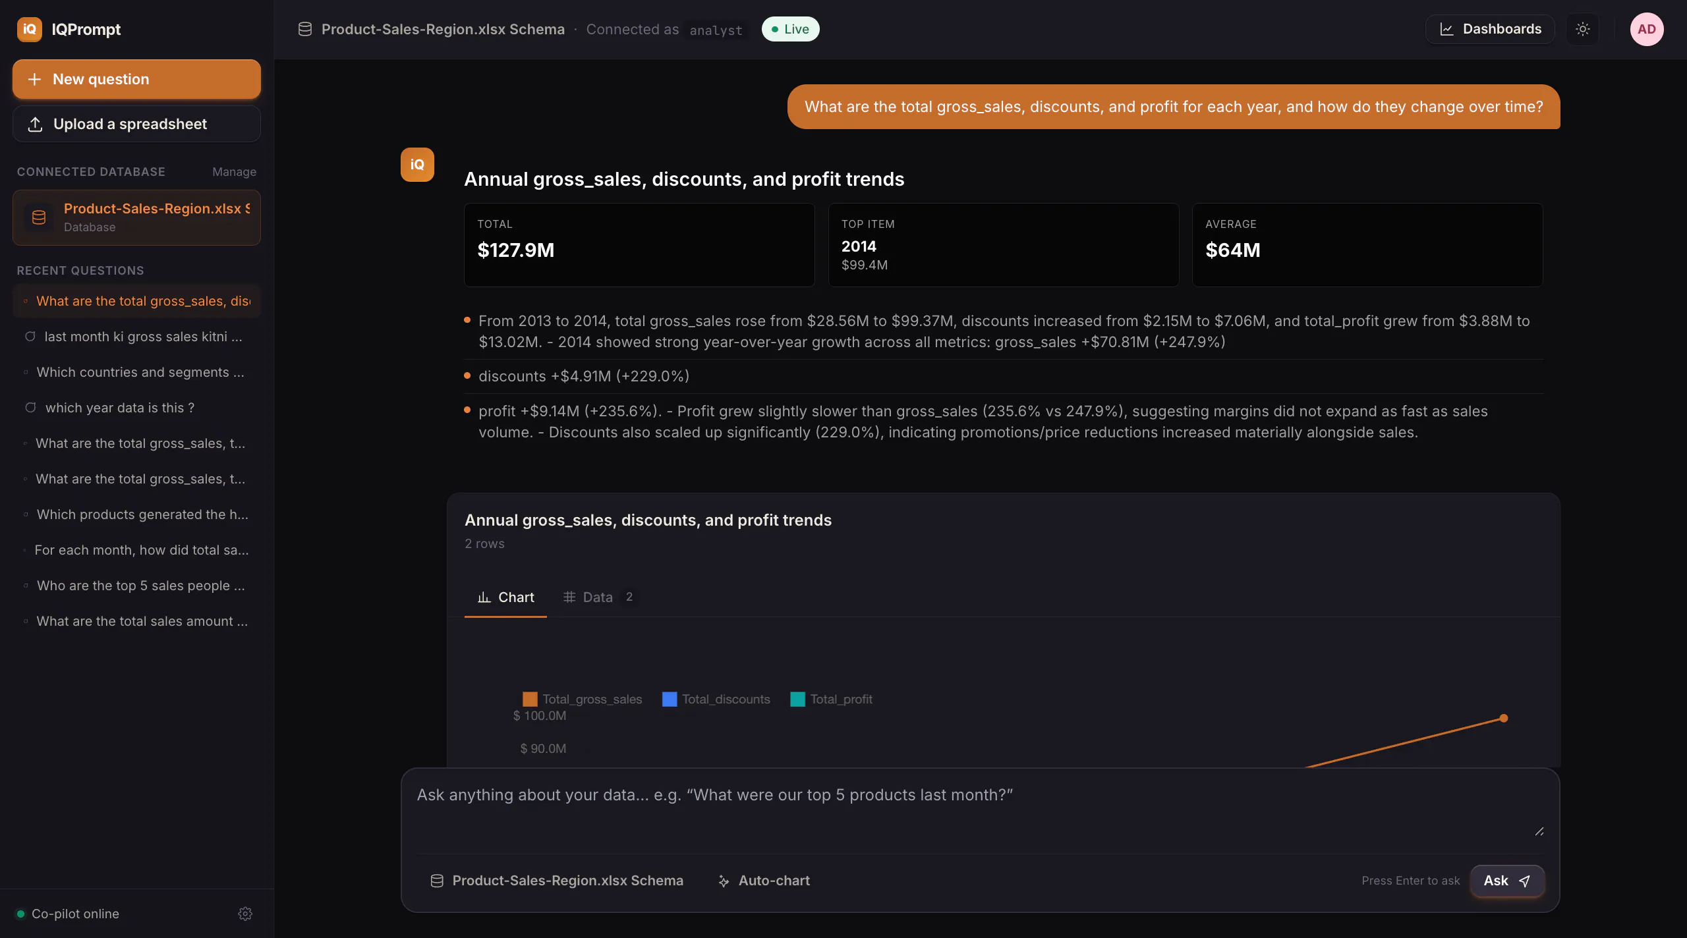The height and width of the screenshot is (938, 1687).
Task: Click the Live status badge
Action: pos(790,29)
